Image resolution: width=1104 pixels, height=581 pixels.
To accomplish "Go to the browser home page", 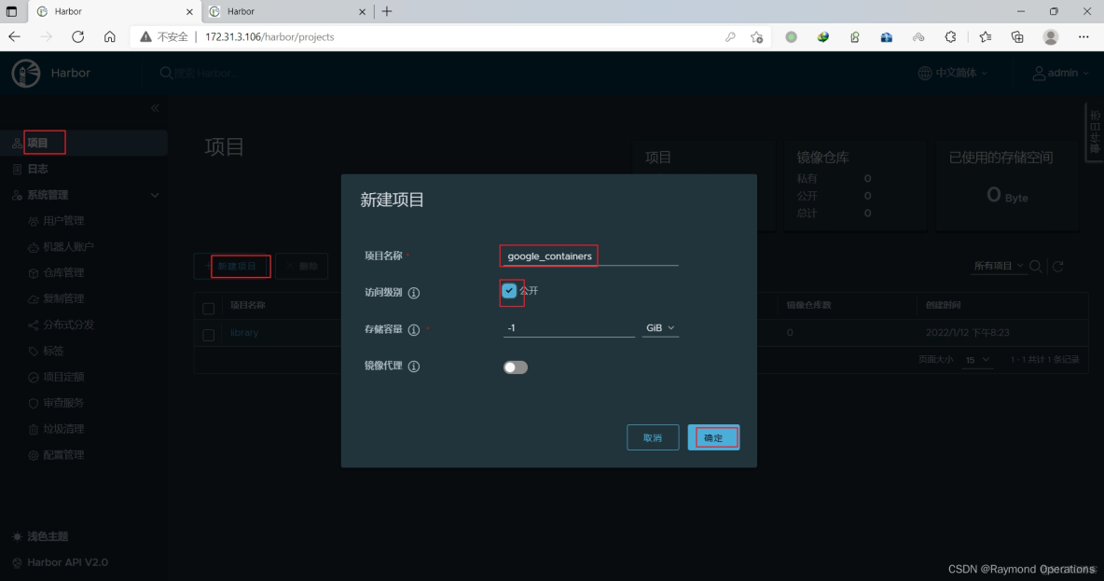I will click(x=110, y=36).
